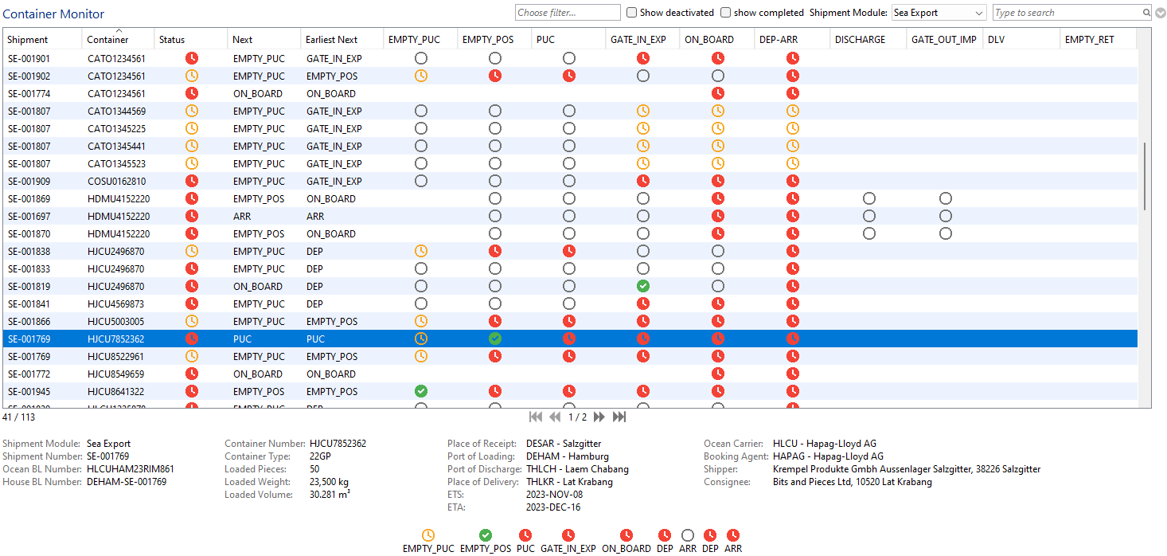Click the table's vertical scrollbar thumb
The height and width of the screenshot is (556, 1167).
coord(1144,175)
